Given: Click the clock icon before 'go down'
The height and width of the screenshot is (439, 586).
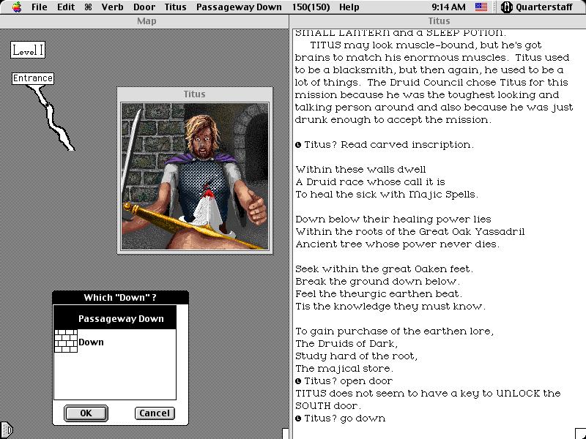Looking at the screenshot, I should point(298,419).
